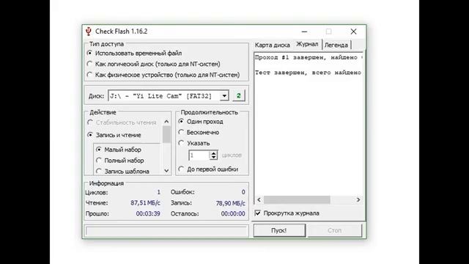Click the action list scrollbar thumb
This screenshot has width=469, height=264.
[166, 134]
